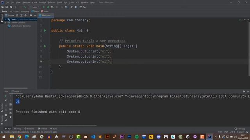Viewport: 250px width, 140px height.
Task: Click the package com.company line
Action: point(71,20)
